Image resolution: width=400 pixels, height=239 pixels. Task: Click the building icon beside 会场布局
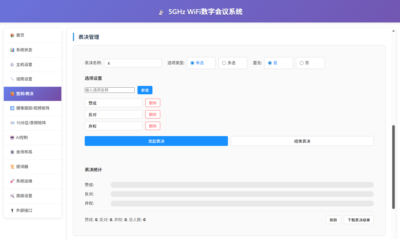tap(12, 152)
